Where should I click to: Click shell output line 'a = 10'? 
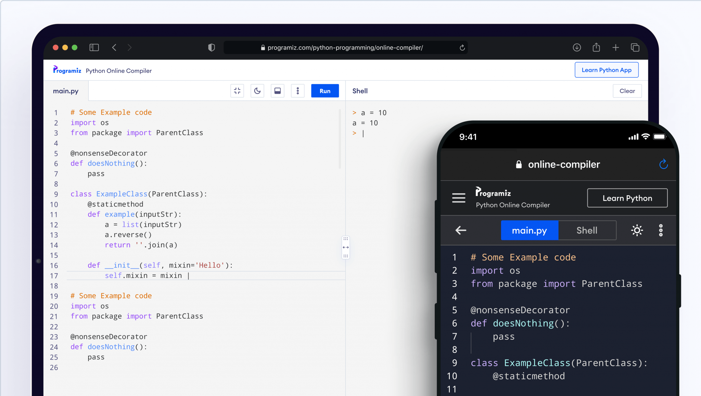[x=365, y=123]
